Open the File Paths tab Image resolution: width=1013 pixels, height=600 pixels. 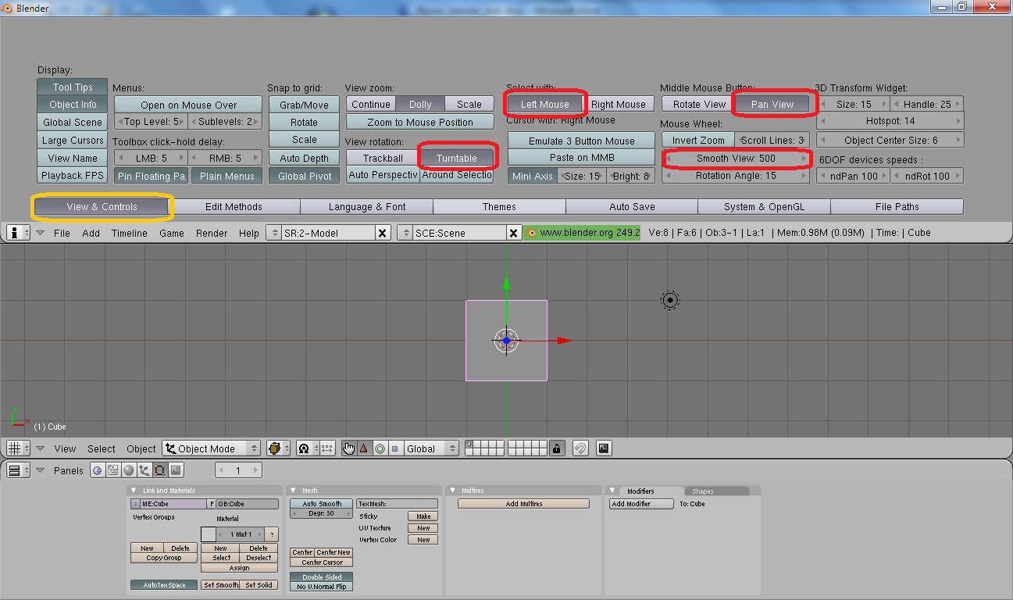tap(897, 206)
